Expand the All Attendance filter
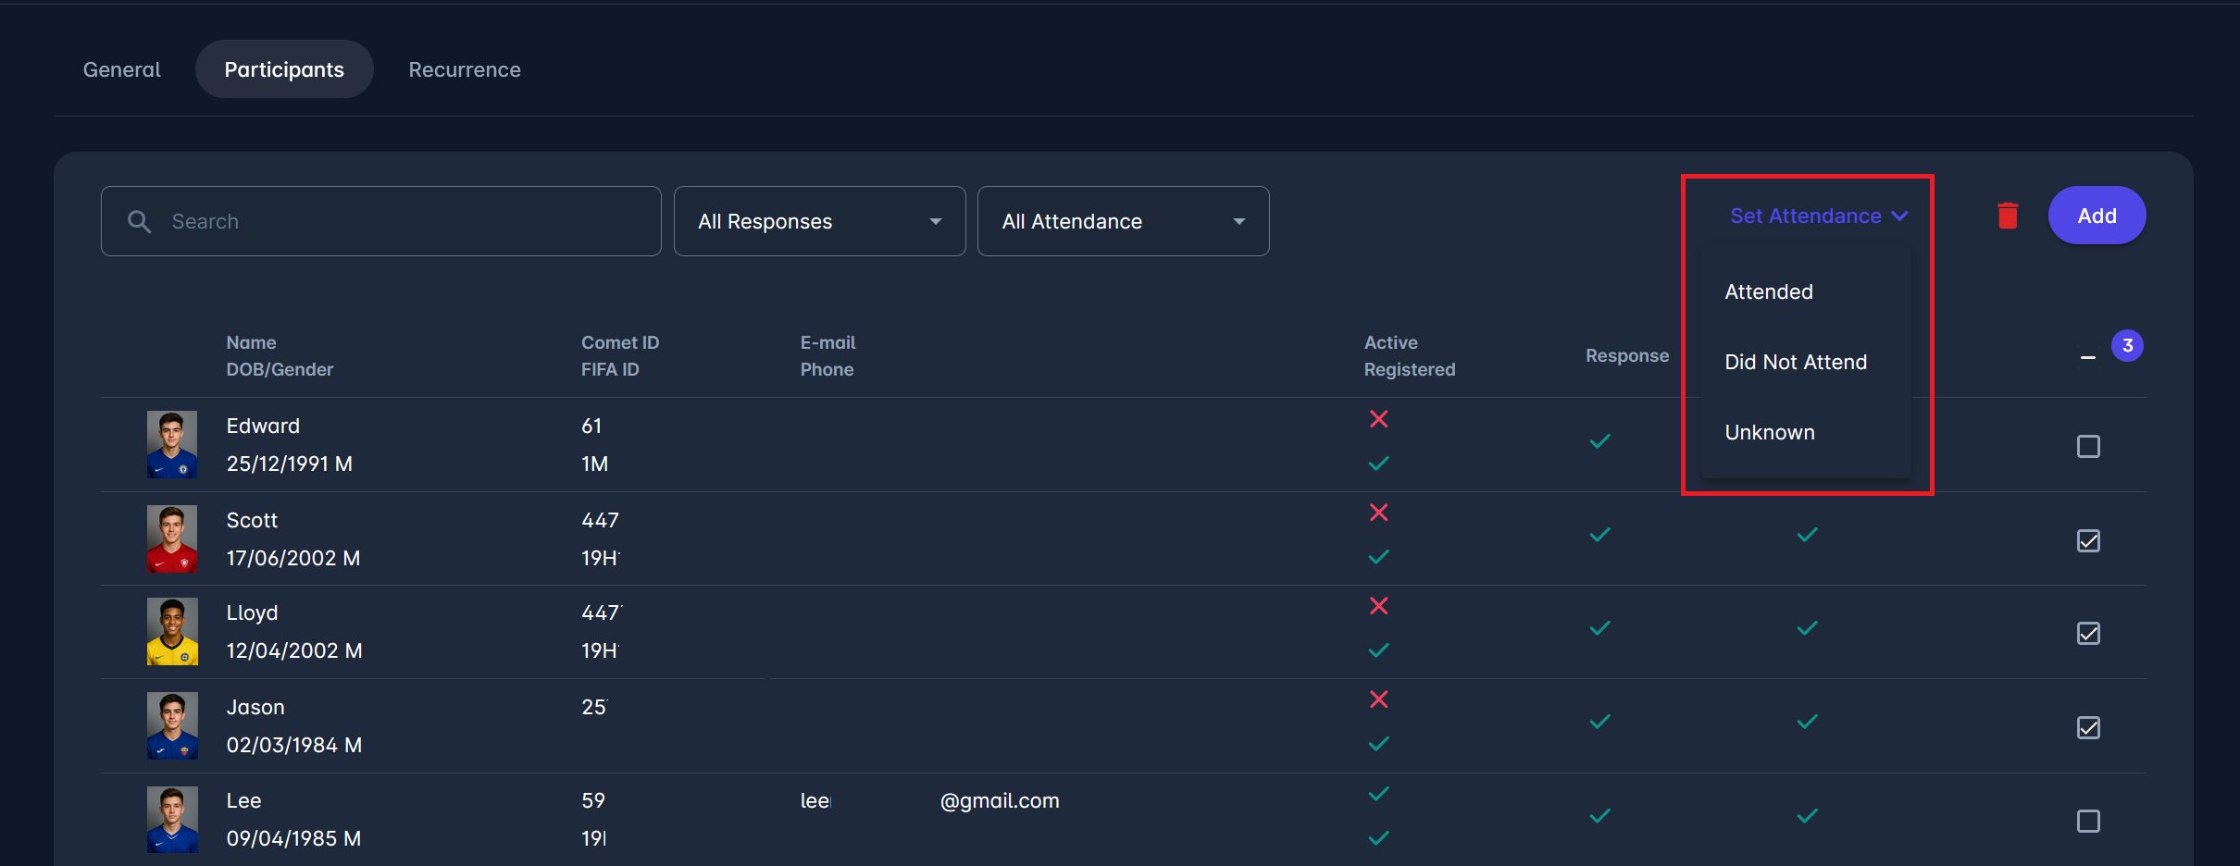This screenshot has width=2240, height=866. [1123, 222]
